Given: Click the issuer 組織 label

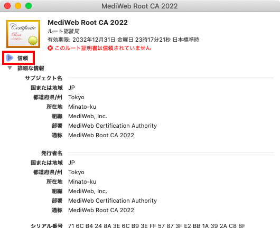Looking at the screenshot, I should [x=57, y=191].
